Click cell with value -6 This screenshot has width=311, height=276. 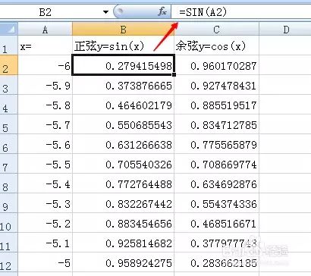pos(45,65)
